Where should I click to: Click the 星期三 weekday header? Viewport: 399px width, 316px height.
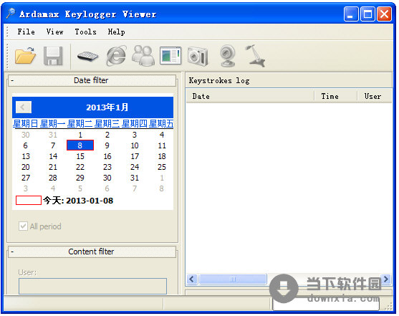[107, 124]
